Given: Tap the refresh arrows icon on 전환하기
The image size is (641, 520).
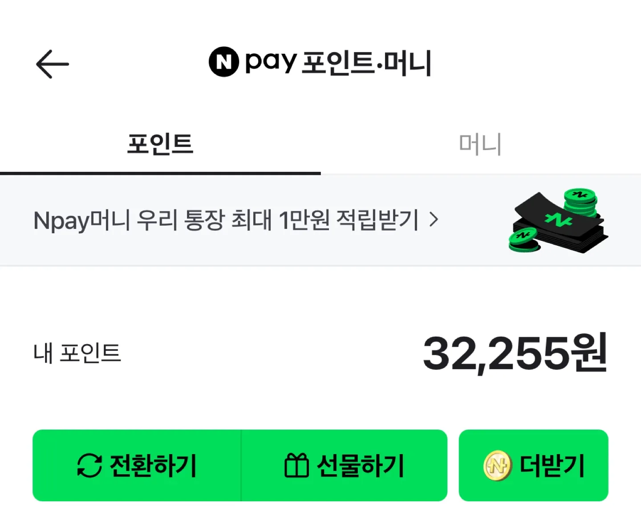Looking at the screenshot, I should point(89,466).
